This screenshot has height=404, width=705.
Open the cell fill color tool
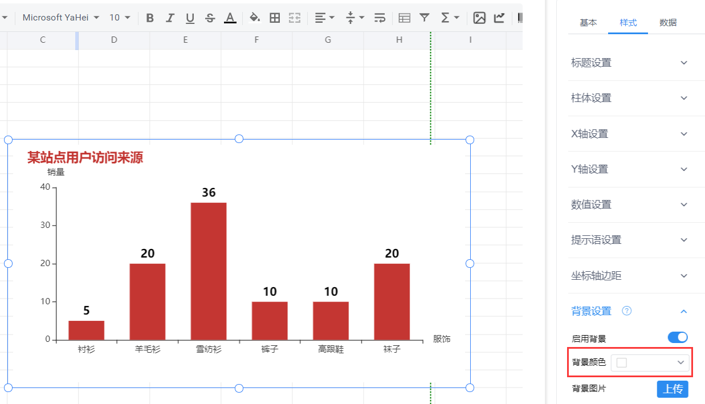pyautogui.click(x=255, y=18)
